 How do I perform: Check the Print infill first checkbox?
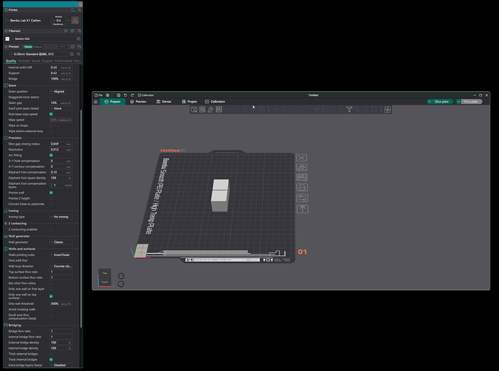[x=51, y=260]
